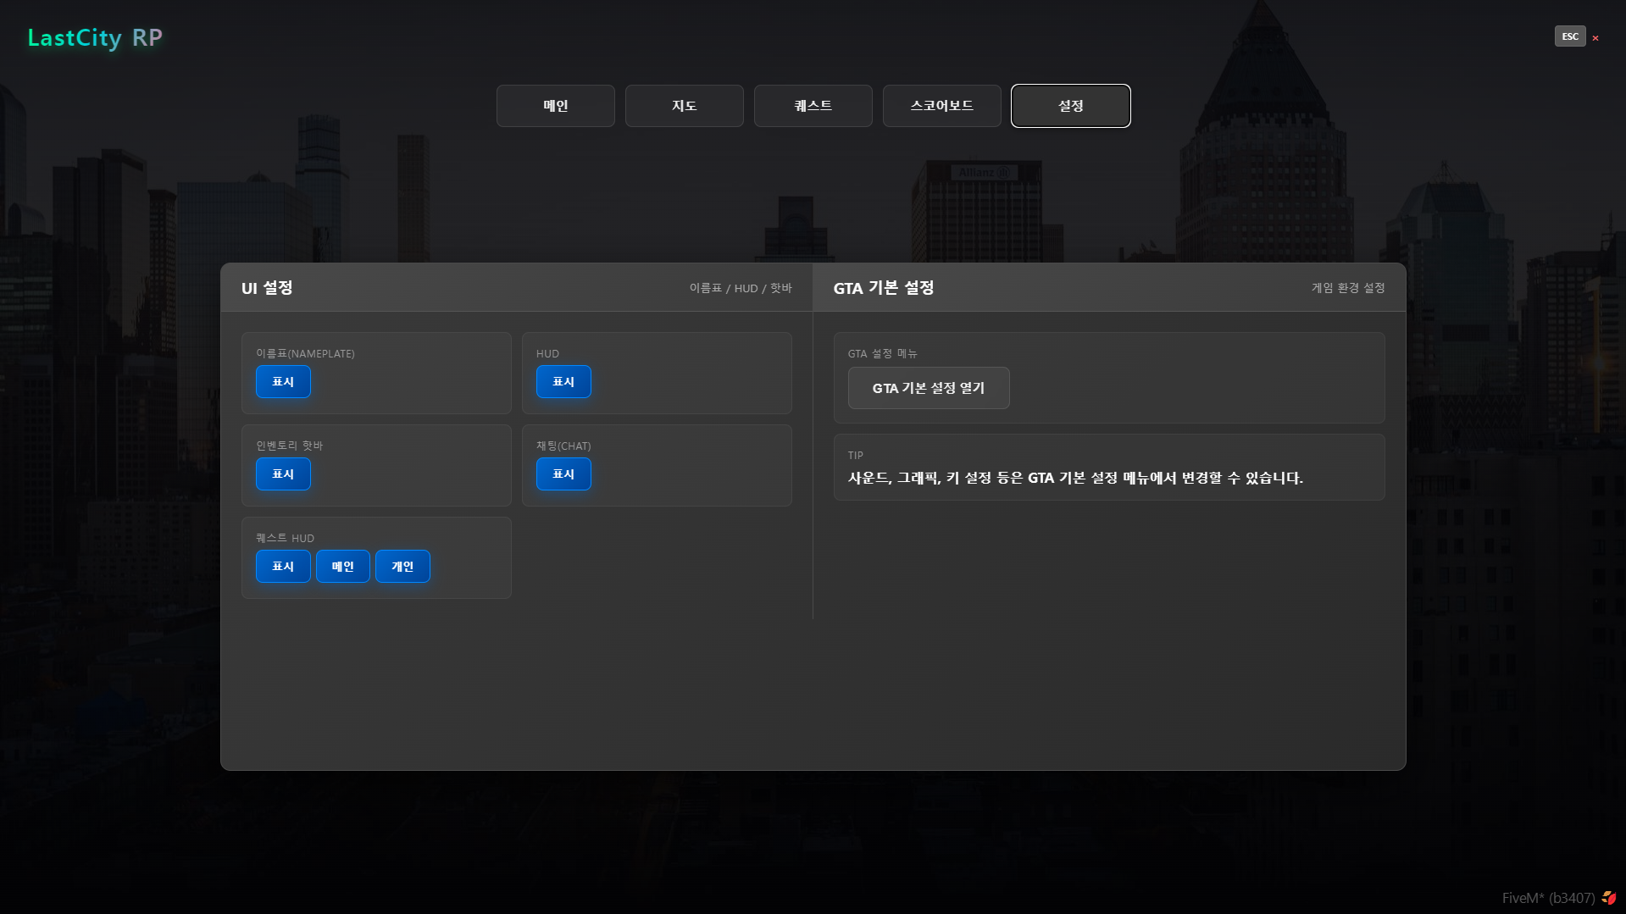Open the 스코어보드 tab
1626x914 pixels.
(x=942, y=106)
